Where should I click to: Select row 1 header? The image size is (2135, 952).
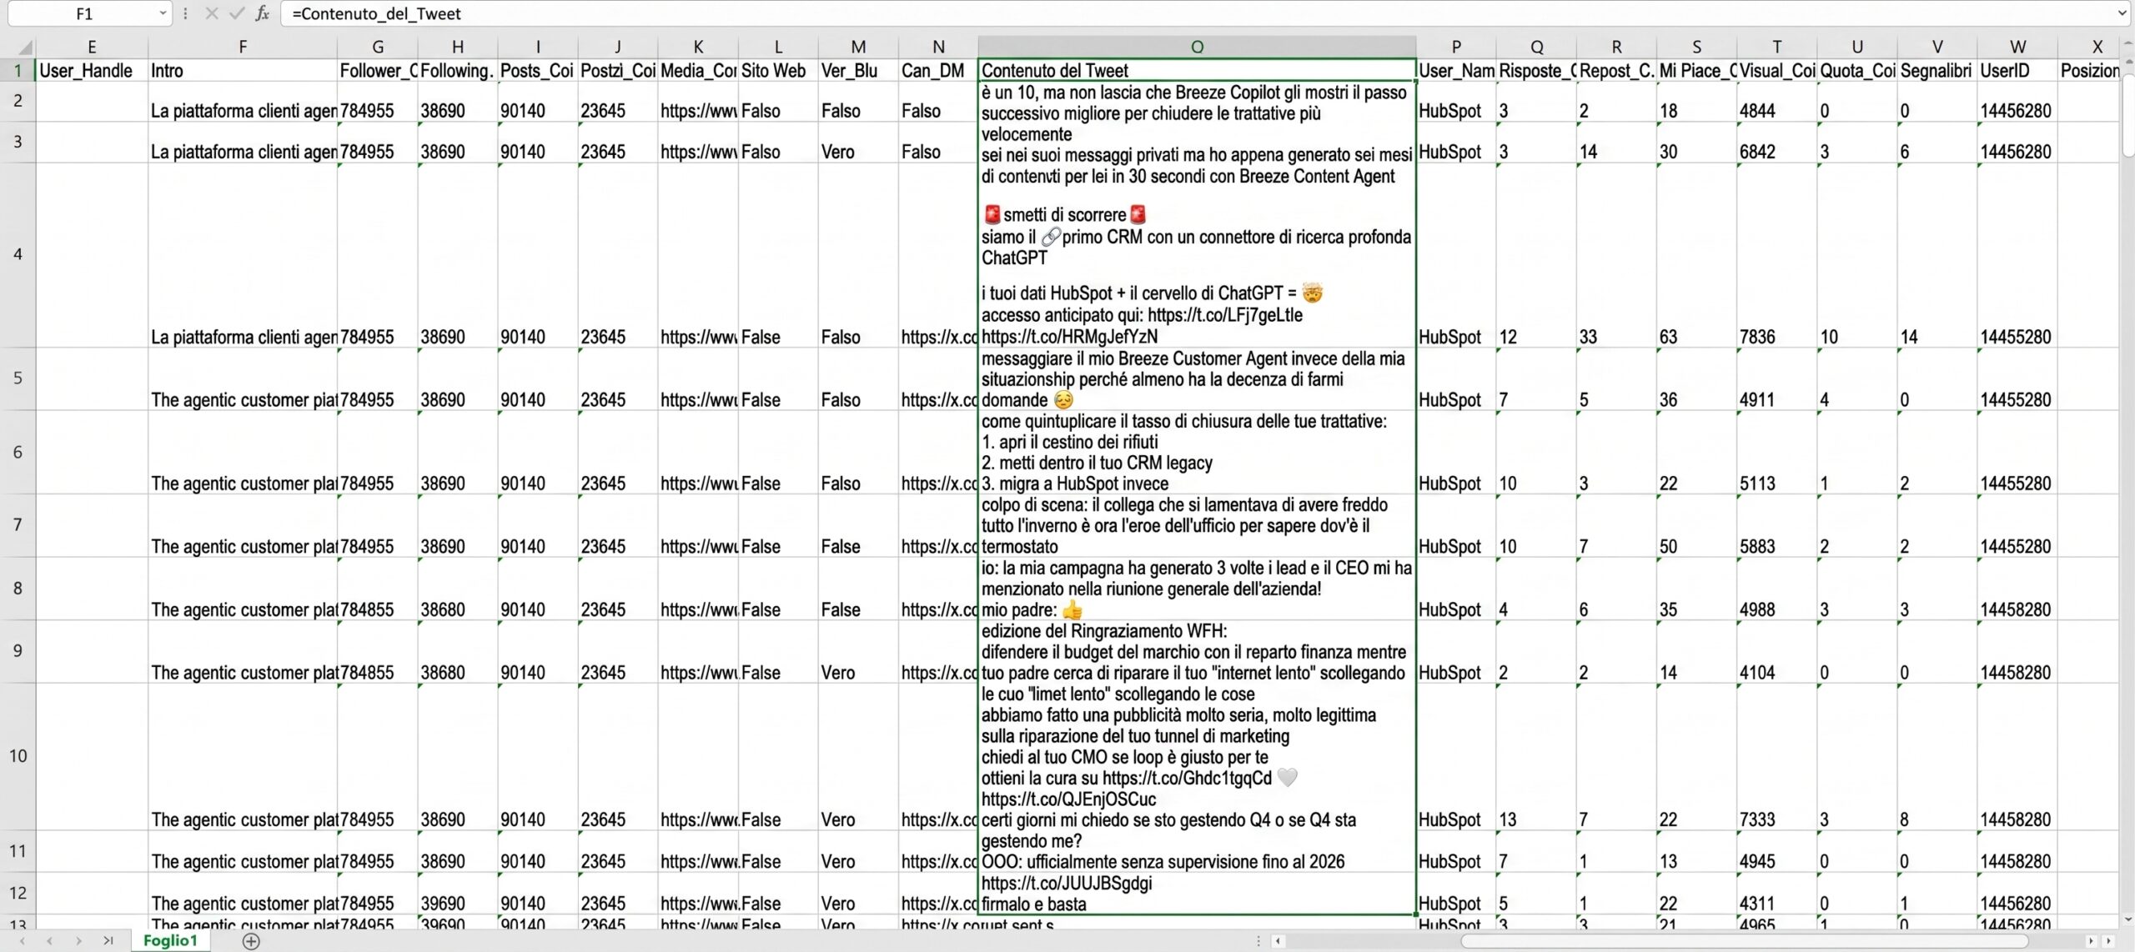pyautogui.click(x=18, y=70)
